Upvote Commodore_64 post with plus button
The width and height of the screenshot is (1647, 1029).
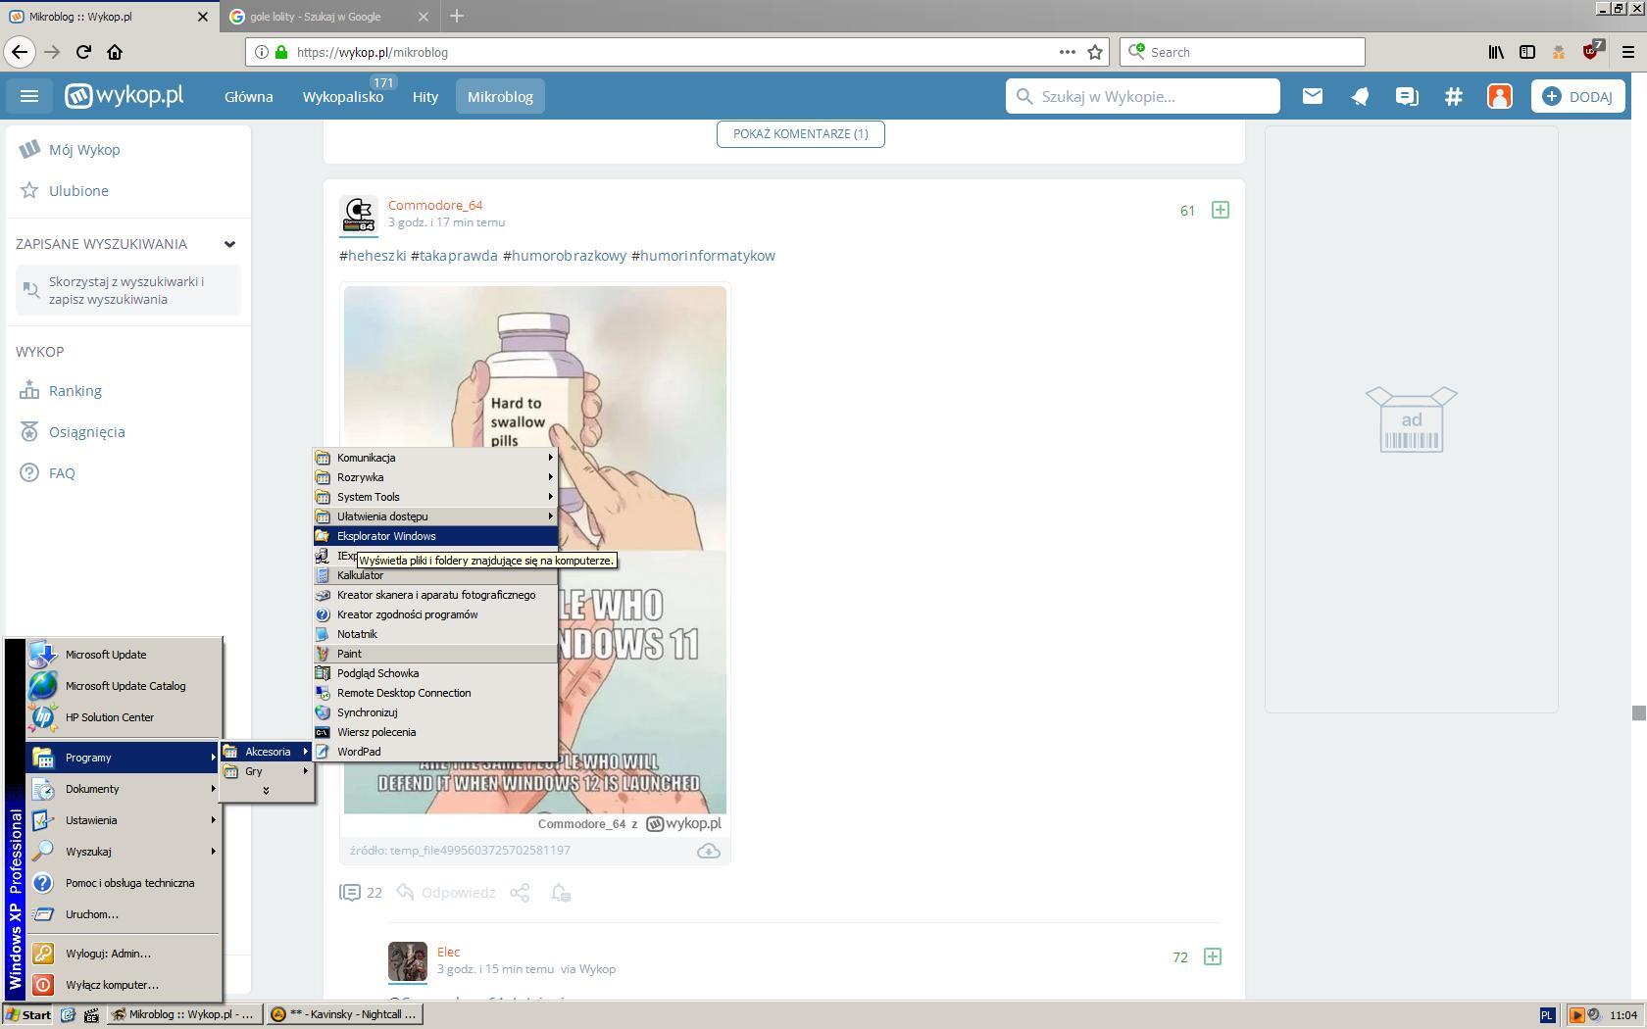(x=1220, y=210)
